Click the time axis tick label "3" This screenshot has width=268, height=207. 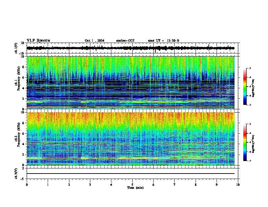[90, 185]
